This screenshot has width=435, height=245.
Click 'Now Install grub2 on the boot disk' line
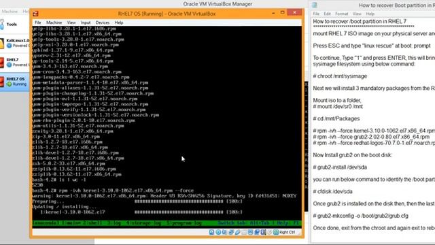[352, 155]
